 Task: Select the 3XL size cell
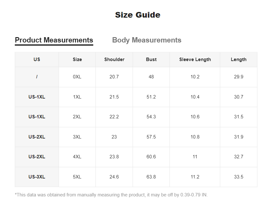coord(77,137)
